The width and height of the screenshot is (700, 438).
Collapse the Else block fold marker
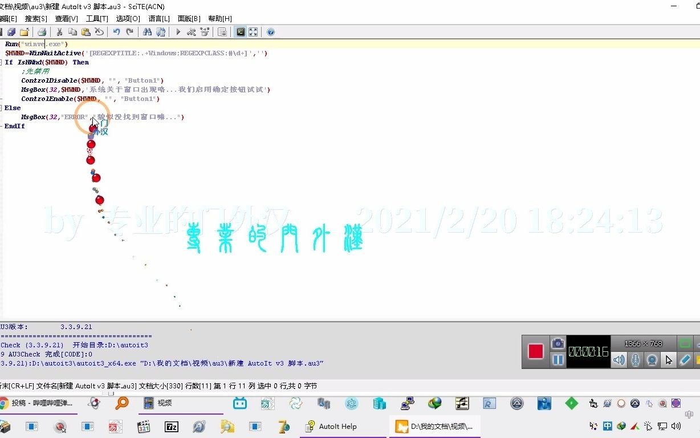point(2,107)
